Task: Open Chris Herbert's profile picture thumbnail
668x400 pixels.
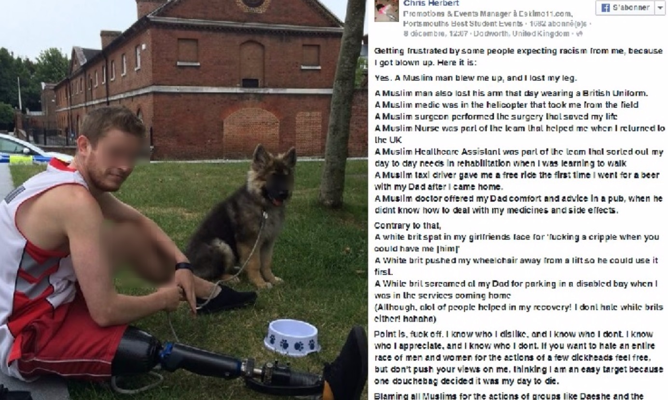Action: [x=386, y=10]
